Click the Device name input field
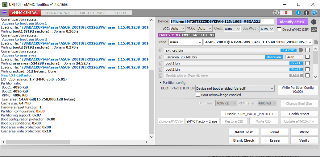The image size is (320, 157). point(222,22)
